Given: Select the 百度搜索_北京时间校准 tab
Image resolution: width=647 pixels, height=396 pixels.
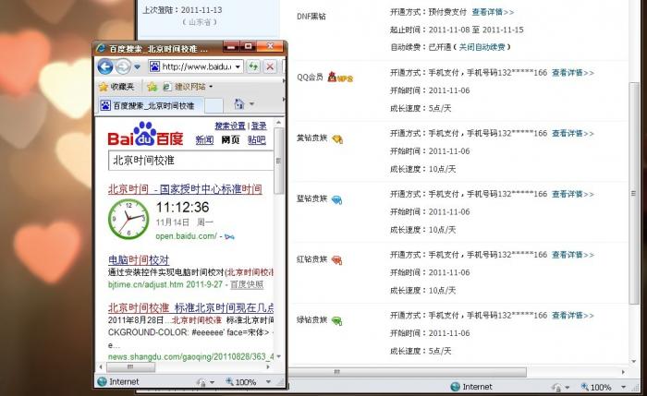Looking at the screenshot, I should [151, 106].
